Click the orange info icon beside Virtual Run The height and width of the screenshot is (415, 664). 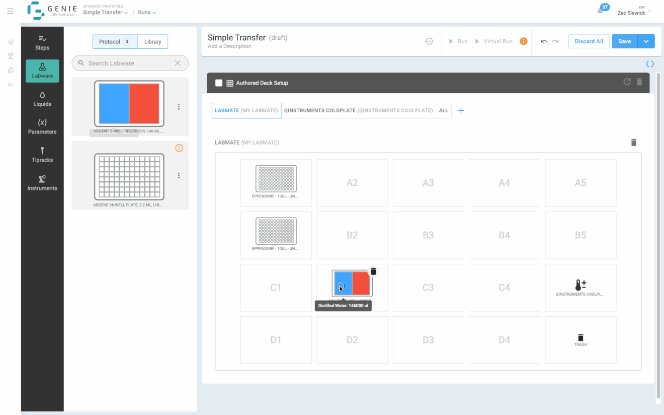tap(524, 41)
